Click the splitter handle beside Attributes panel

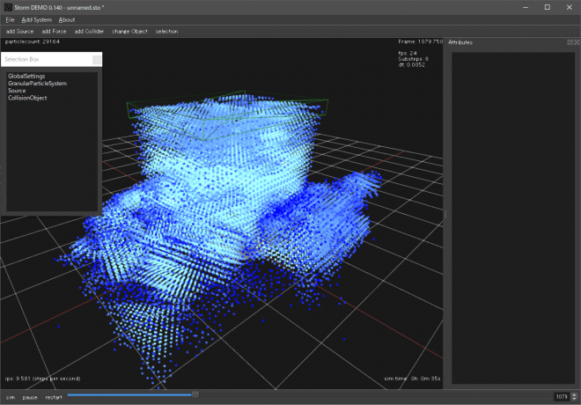click(x=445, y=214)
